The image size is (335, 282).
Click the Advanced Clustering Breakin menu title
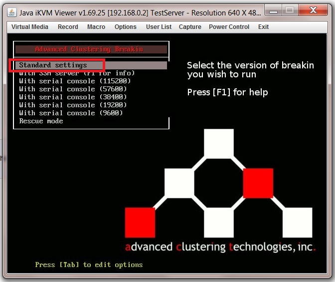pos(89,49)
